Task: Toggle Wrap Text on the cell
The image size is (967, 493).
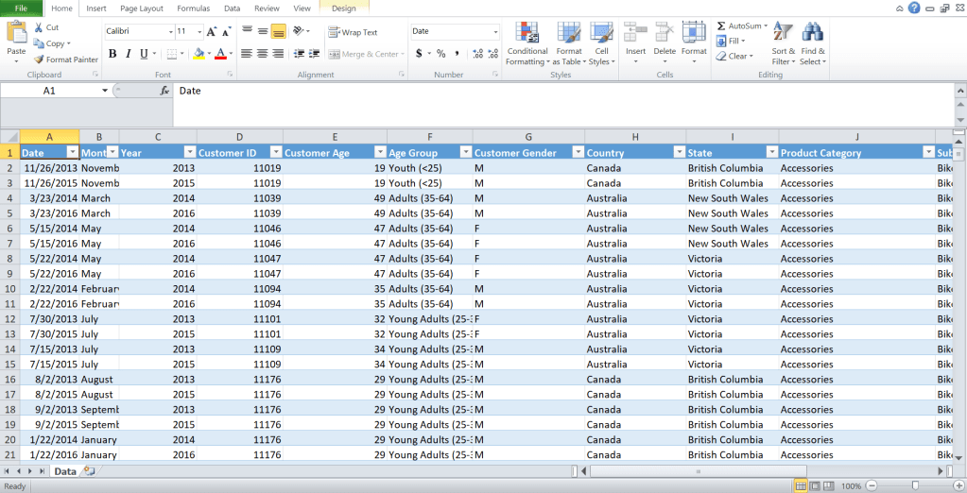Action: [x=353, y=32]
